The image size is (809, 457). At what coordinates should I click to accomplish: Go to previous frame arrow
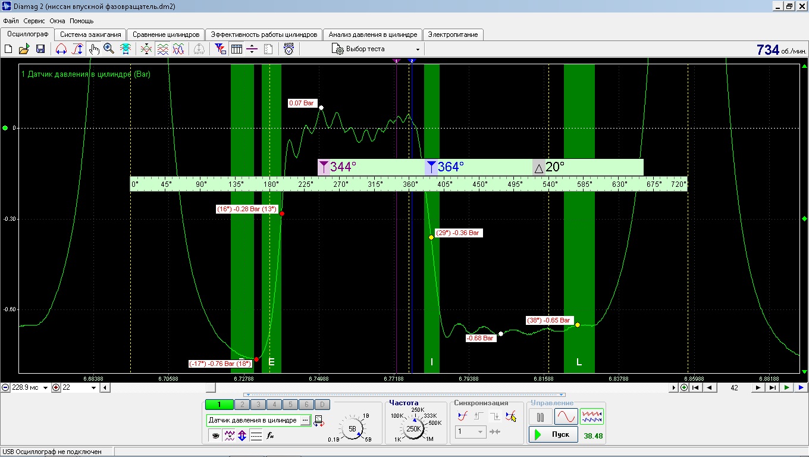pos(708,387)
